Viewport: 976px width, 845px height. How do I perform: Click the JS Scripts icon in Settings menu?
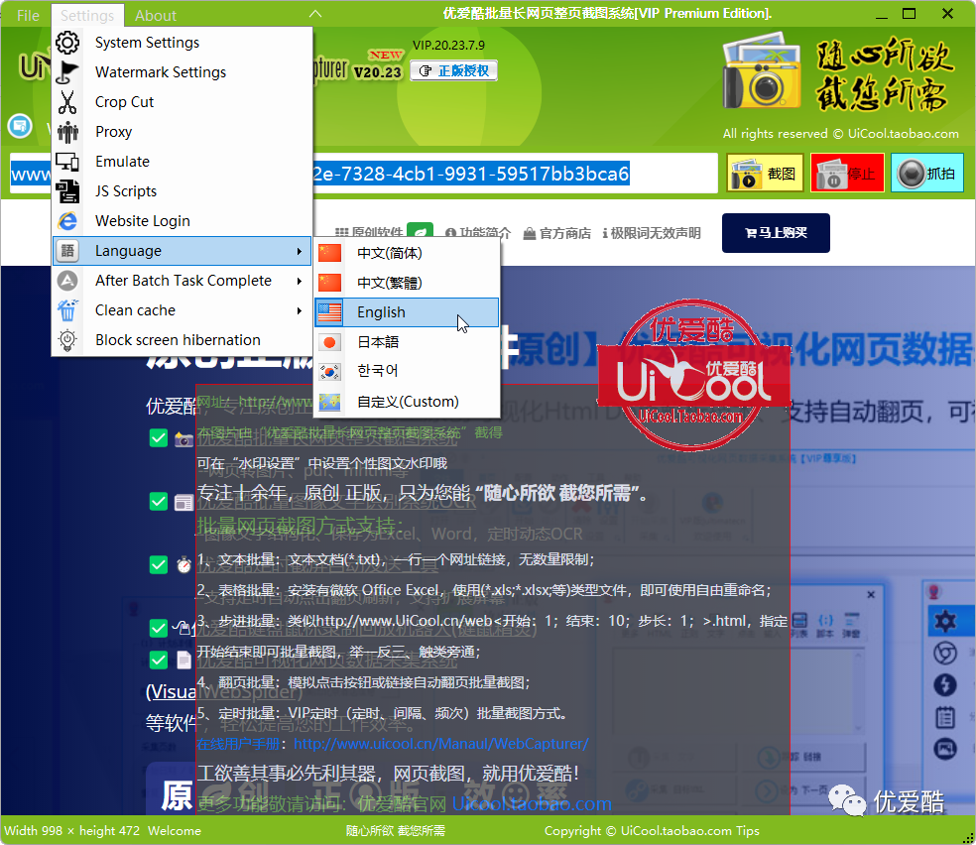[67, 190]
